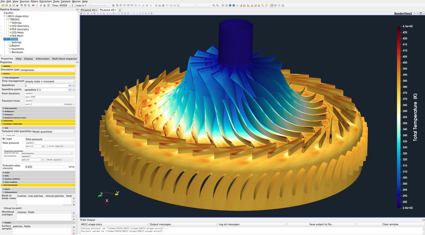
Task: Select CFD Geometry in pipeline browser
Action: click(20, 26)
